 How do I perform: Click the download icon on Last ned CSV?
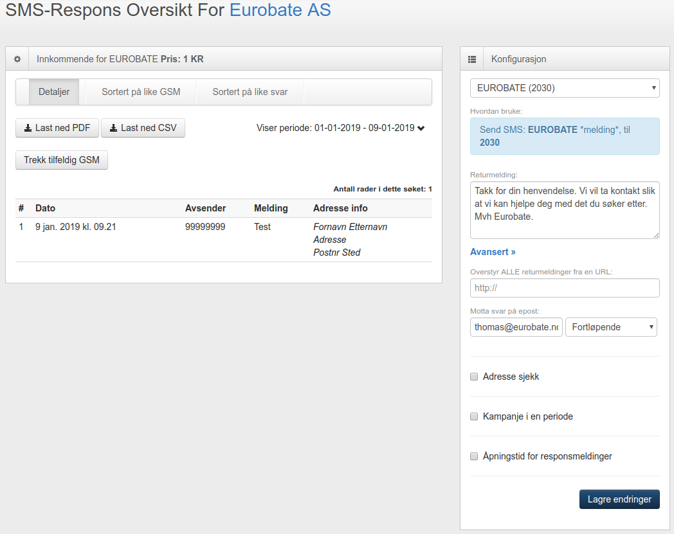pyautogui.click(x=113, y=128)
